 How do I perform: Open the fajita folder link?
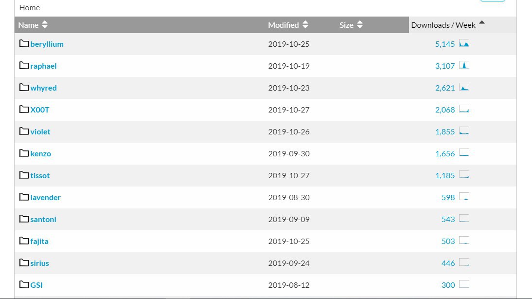point(39,242)
